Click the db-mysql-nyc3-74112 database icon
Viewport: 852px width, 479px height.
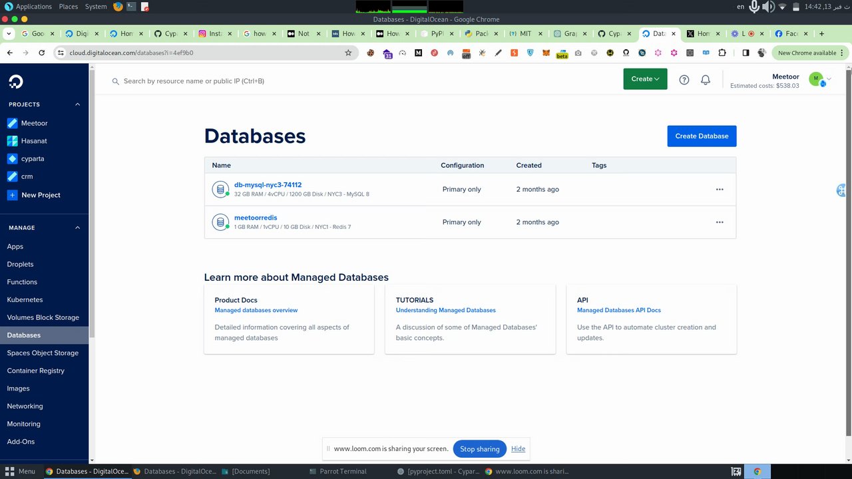tap(220, 190)
